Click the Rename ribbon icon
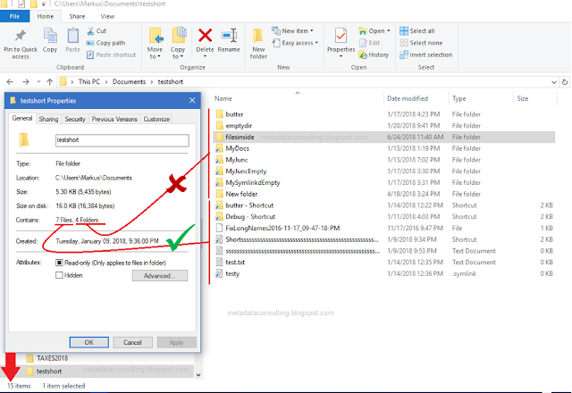 tap(229, 36)
